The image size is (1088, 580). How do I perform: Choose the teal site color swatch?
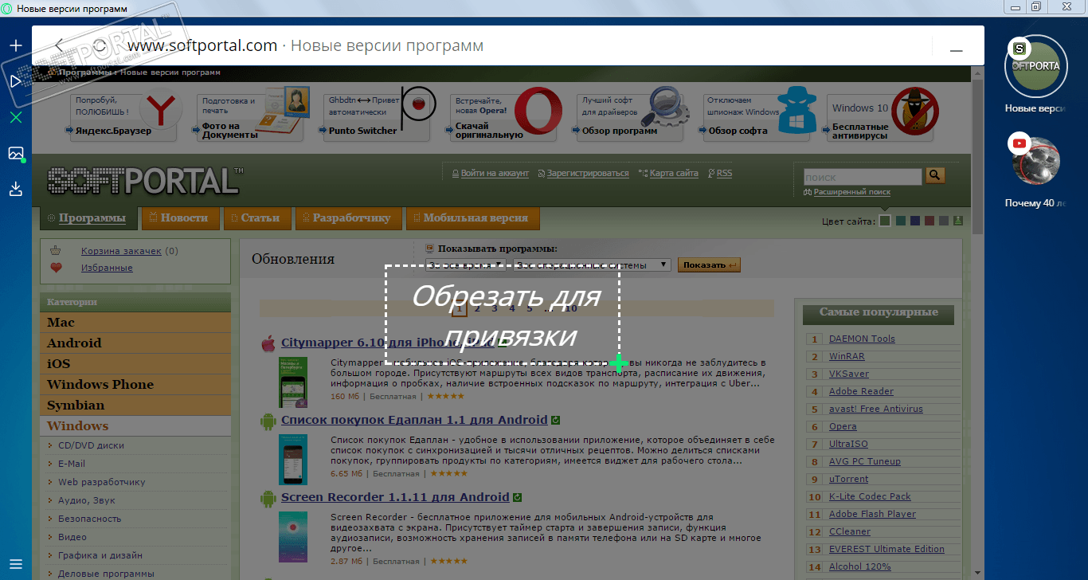click(x=900, y=221)
